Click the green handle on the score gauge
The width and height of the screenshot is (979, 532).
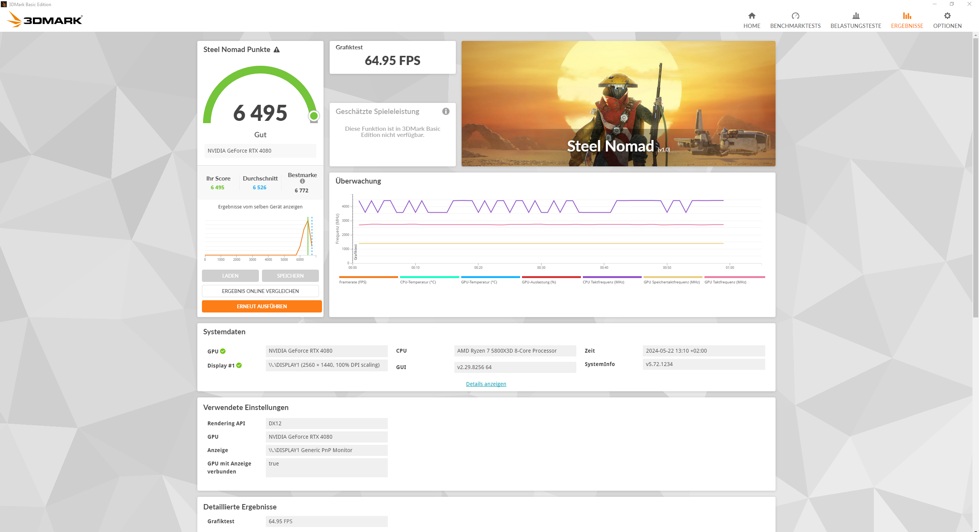coord(314,116)
